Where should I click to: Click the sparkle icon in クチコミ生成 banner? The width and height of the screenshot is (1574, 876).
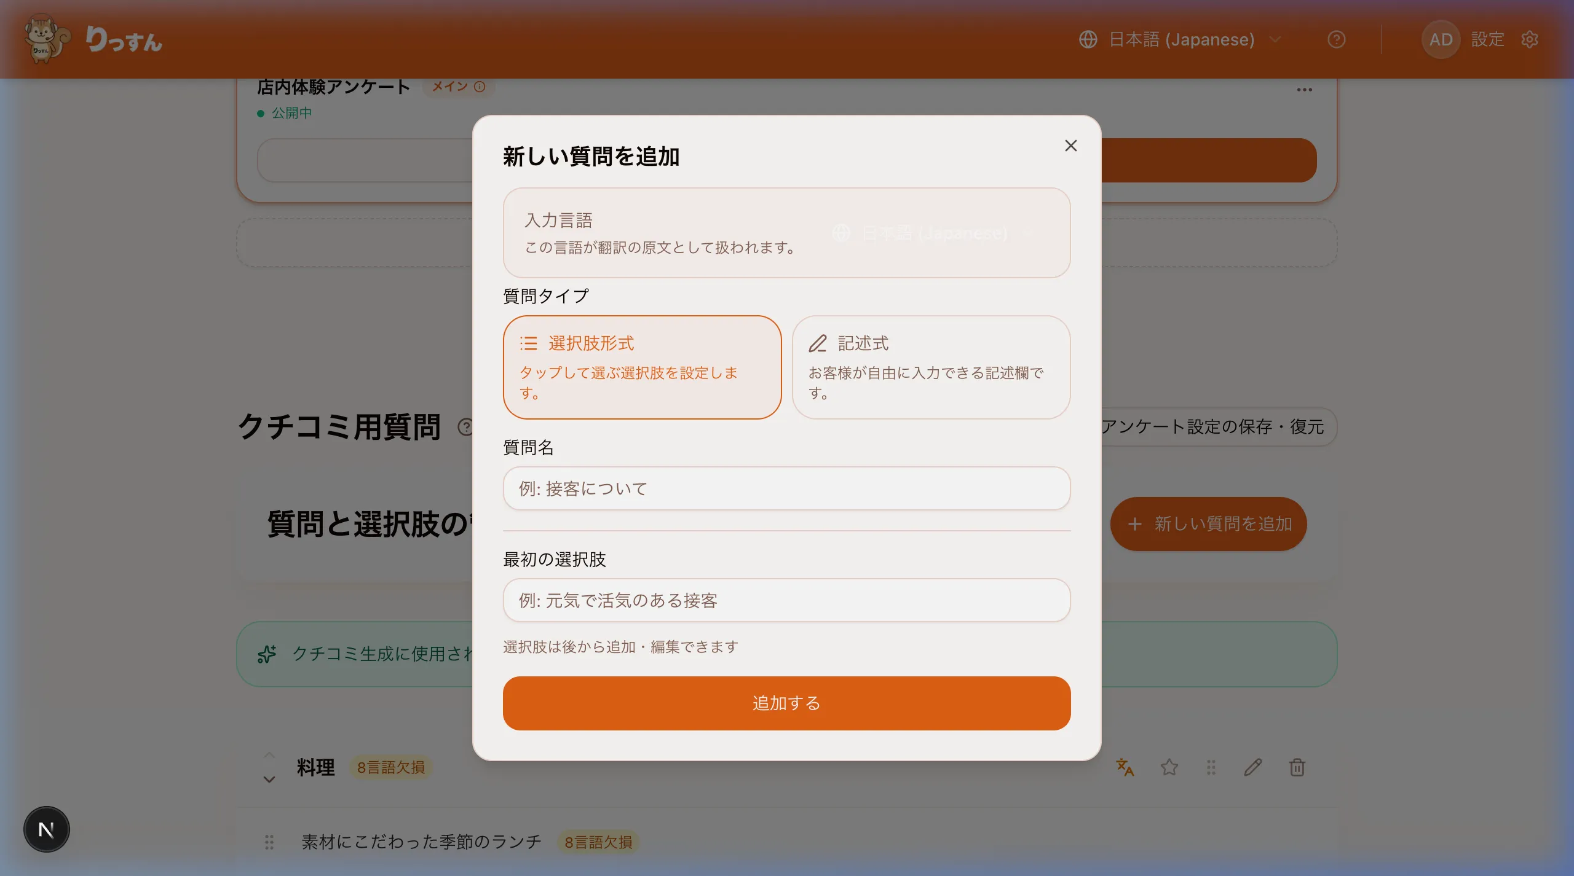coord(267,654)
